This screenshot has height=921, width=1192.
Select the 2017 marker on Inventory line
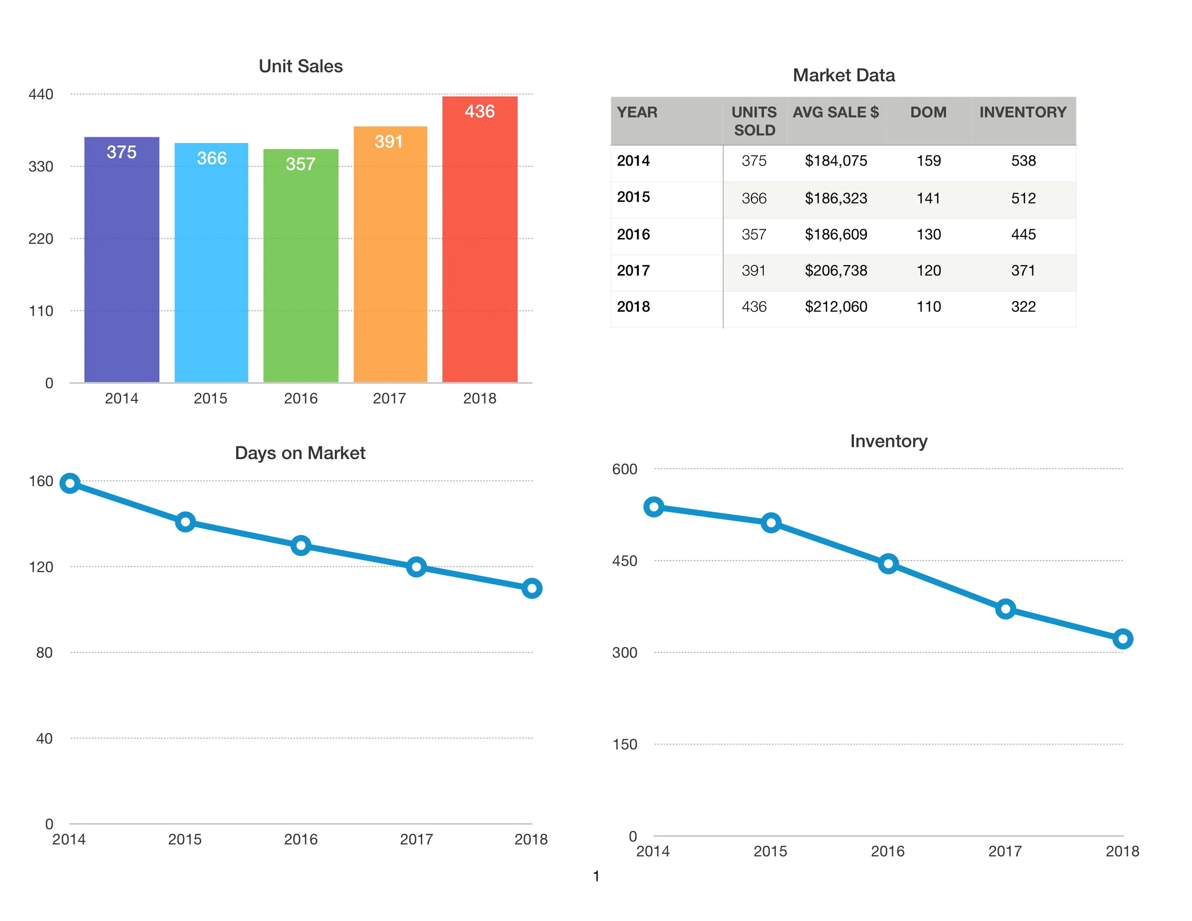pyautogui.click(x=1006, y=609)
